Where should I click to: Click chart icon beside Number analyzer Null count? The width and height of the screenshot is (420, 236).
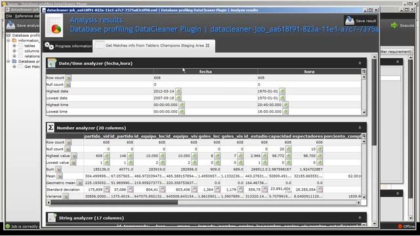68,149
